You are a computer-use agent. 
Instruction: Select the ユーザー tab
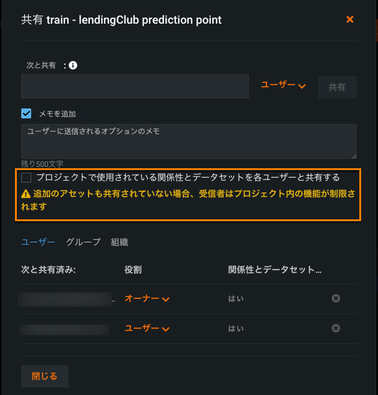click(38, 242)
